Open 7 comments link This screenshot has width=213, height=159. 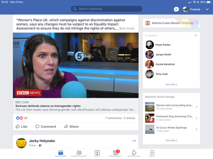113,118
